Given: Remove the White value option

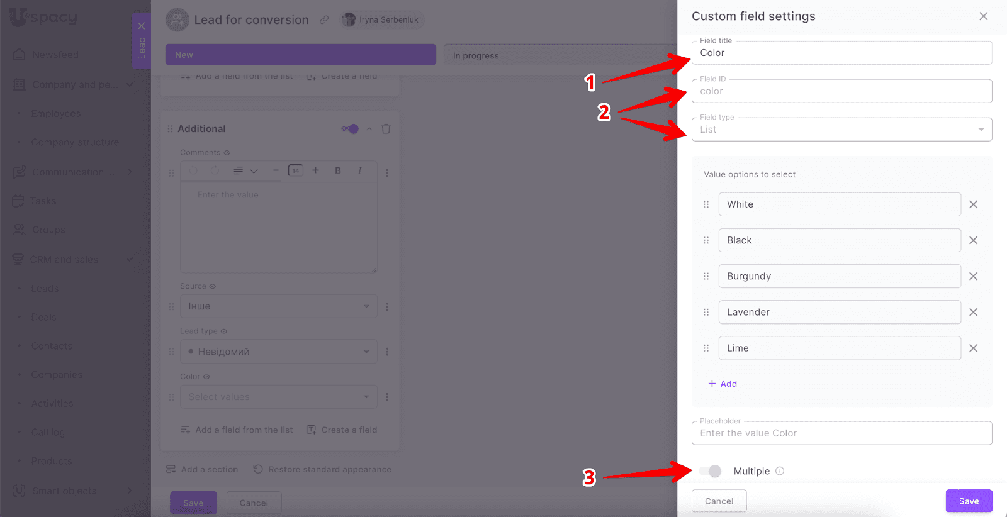Looking at the screenshot, I should point(973,204).
